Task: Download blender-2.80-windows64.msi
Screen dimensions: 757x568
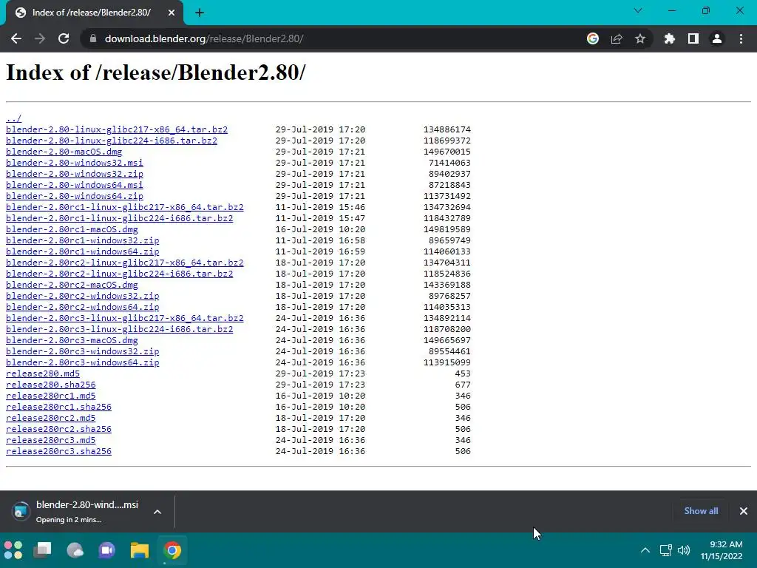Action: tap(75, 185)
